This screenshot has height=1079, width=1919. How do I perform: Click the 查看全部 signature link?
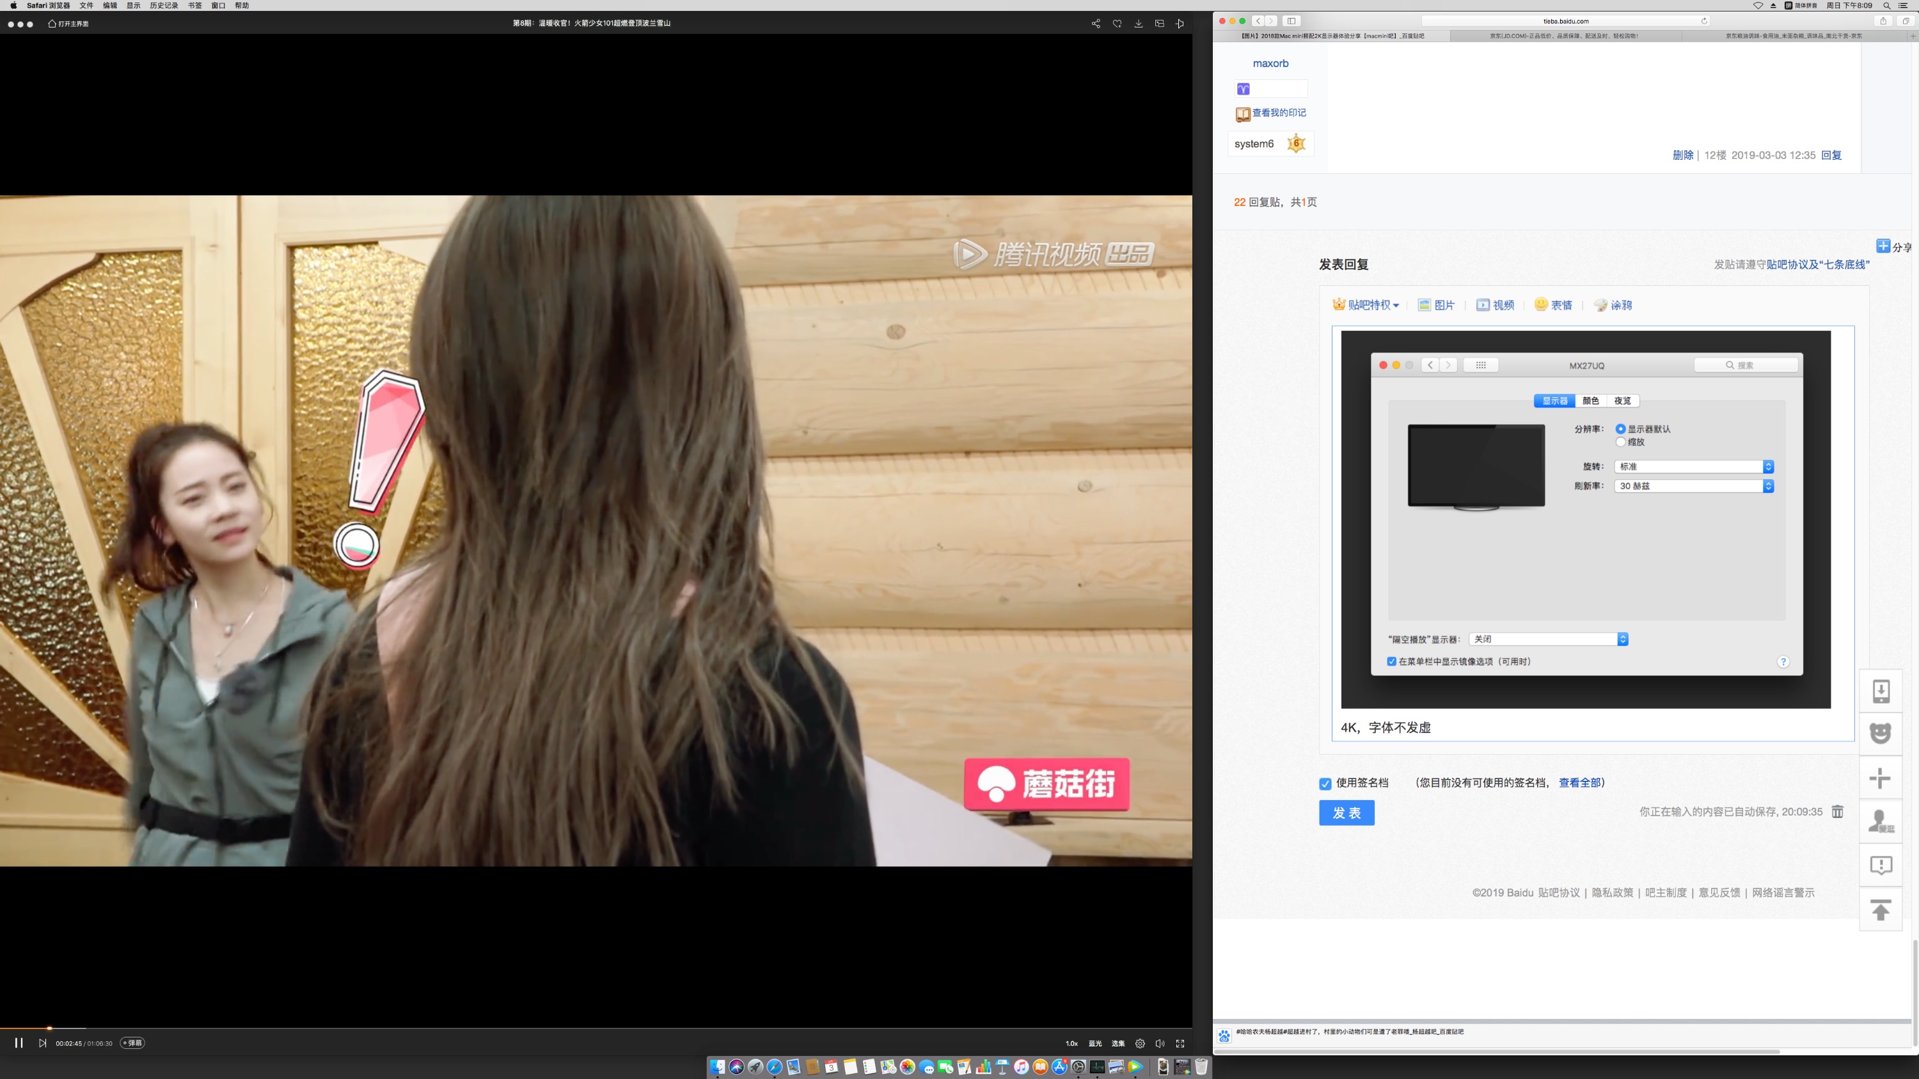tap(1579, 783)
